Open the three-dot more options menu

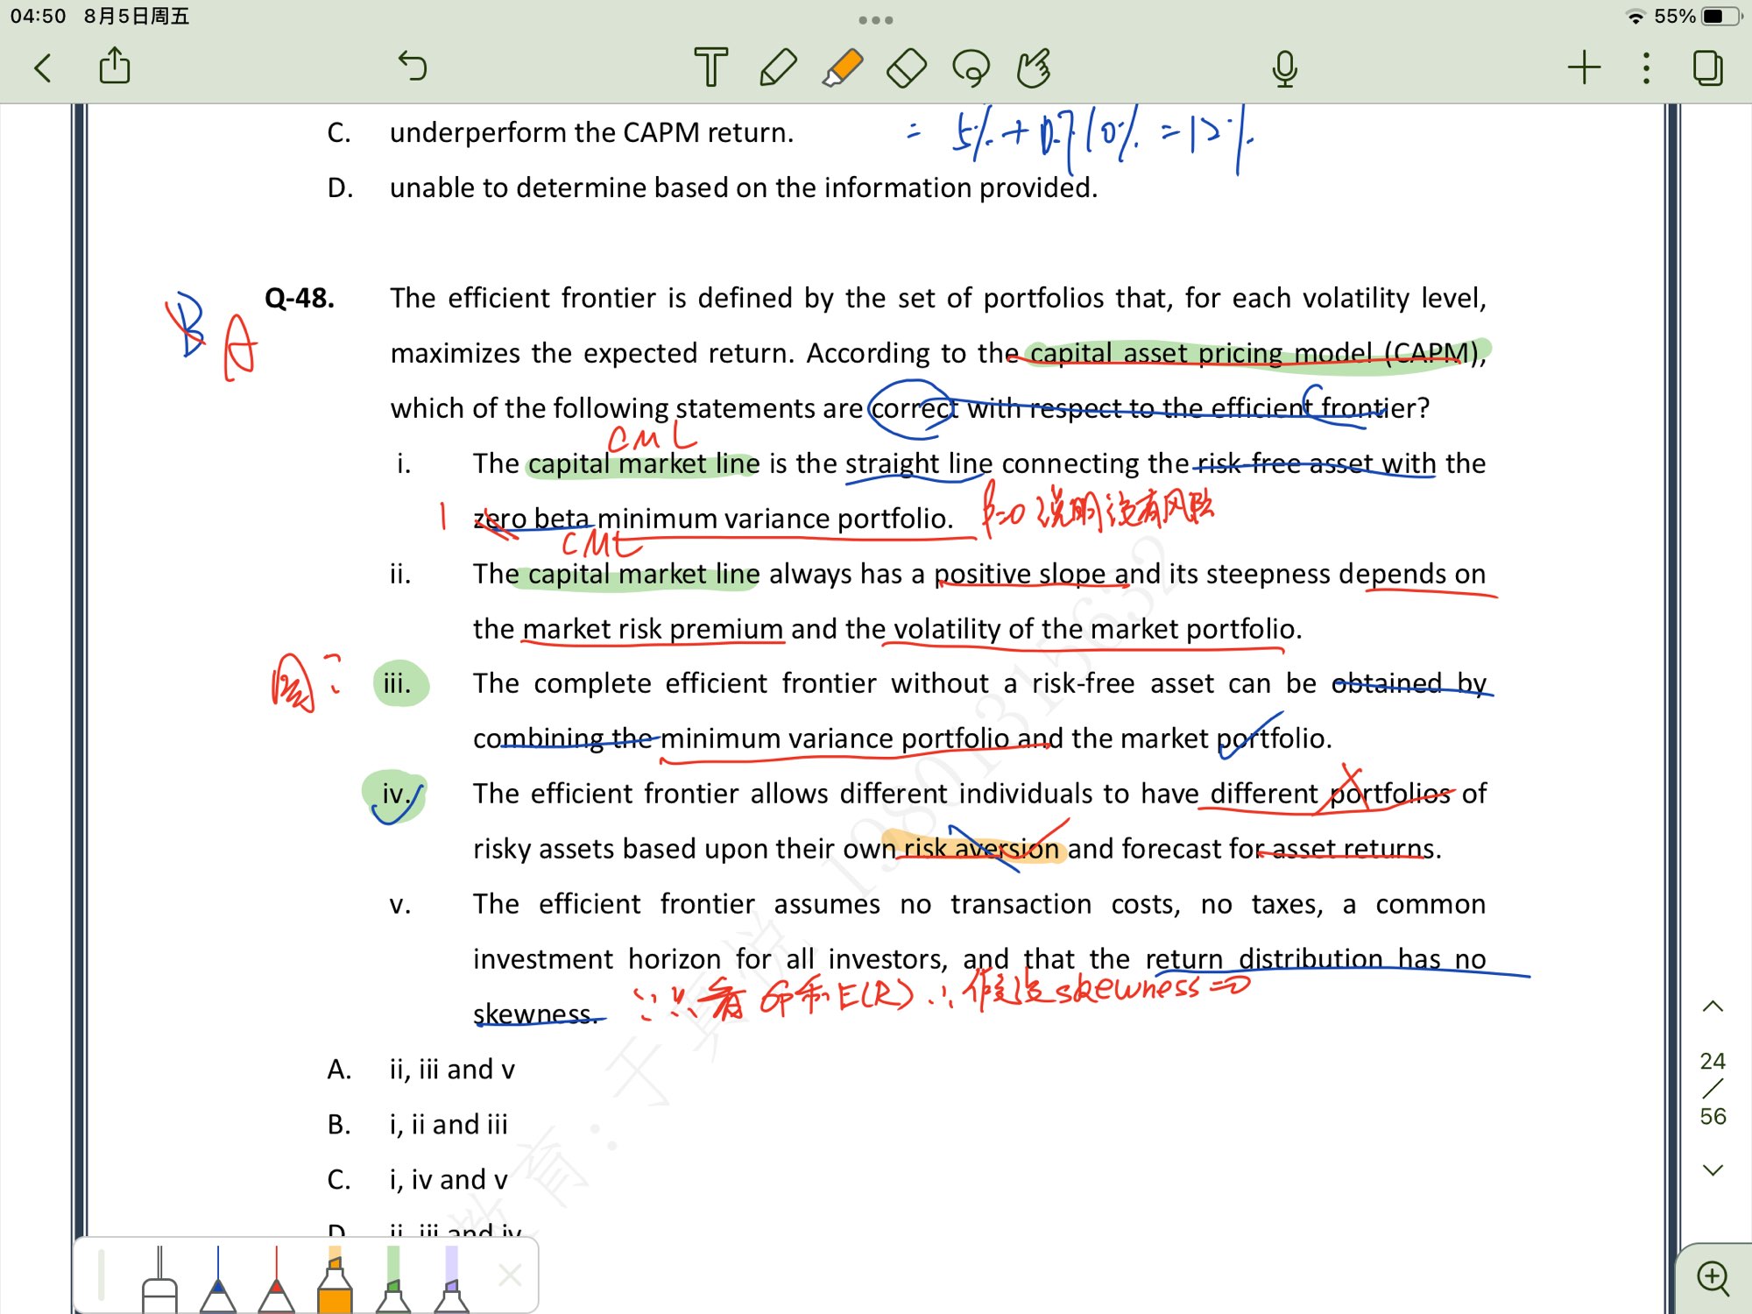(x=1646, y=67)
